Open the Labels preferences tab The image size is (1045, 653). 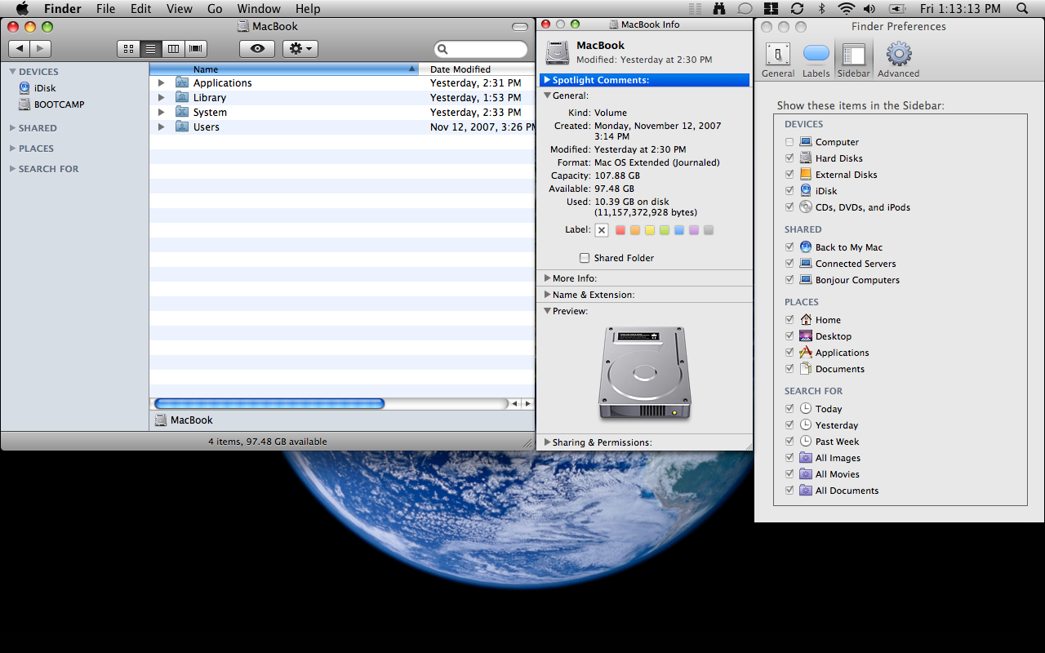coord(816,60)
